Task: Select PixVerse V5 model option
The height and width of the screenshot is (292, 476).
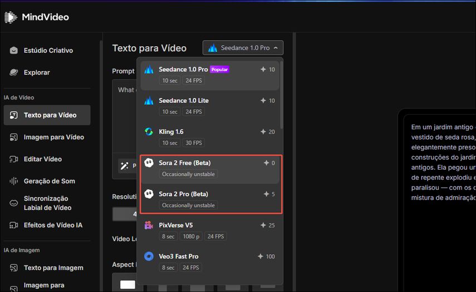Action: click(209, 230)
